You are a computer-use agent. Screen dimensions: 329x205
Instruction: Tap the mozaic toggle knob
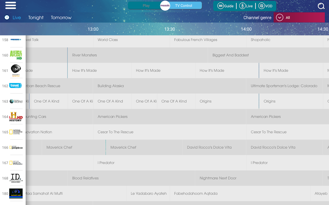[x=165, y=6]
